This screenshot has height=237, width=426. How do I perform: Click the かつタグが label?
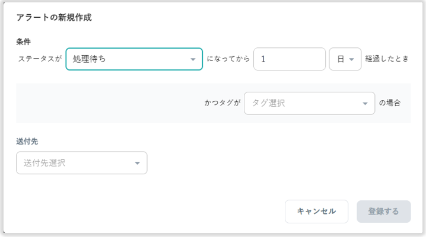point(222,103)
